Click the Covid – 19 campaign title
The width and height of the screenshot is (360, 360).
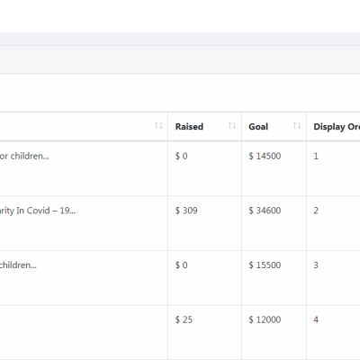tap(38, 211)
